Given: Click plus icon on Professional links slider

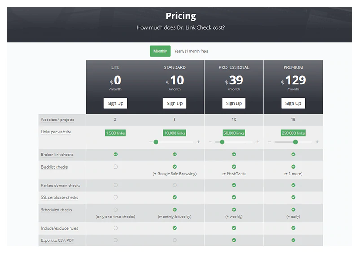Looking at the screenshot, I should point(258,142).
